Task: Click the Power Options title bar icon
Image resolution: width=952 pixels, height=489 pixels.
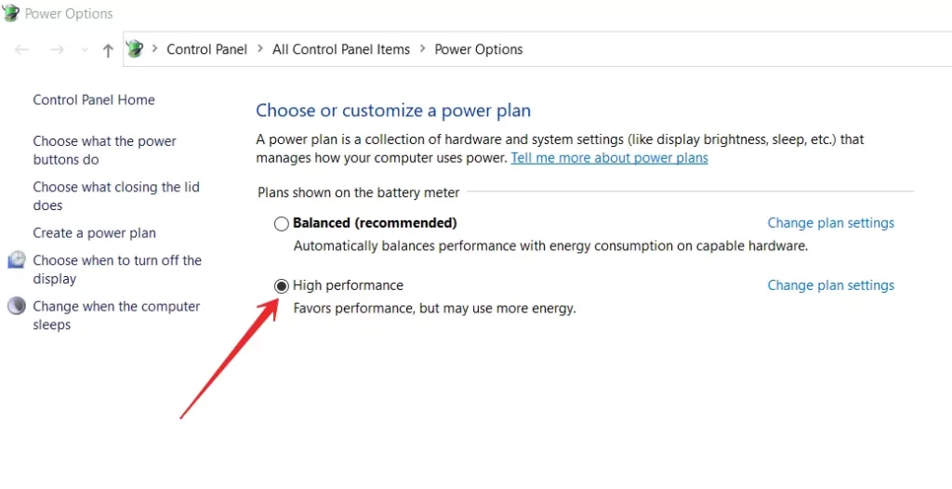Action: (x=10, y=13)
